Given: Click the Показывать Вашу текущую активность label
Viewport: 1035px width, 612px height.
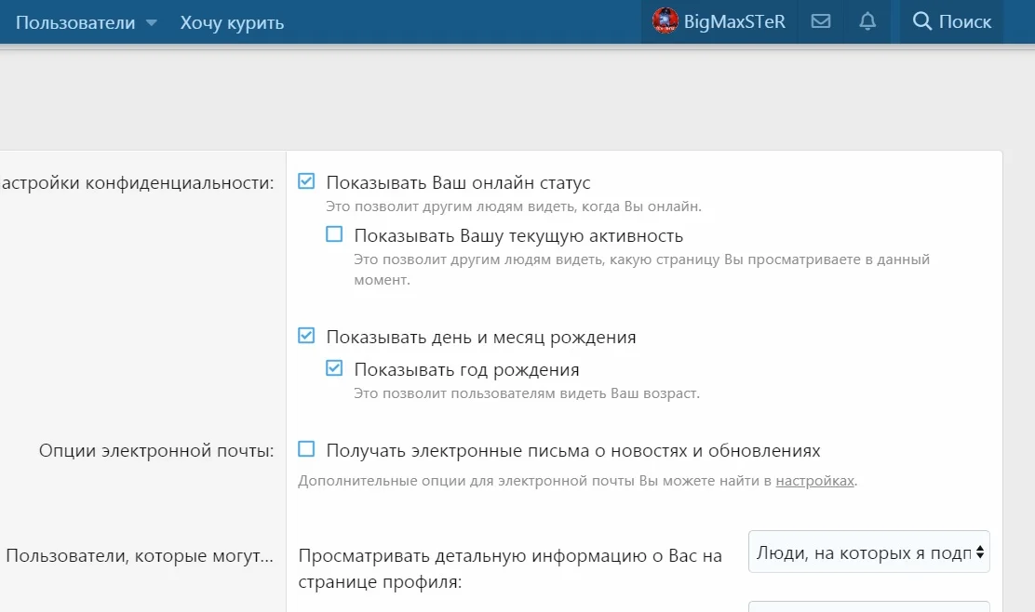Looking at the screenshot, I should [518, 235].
